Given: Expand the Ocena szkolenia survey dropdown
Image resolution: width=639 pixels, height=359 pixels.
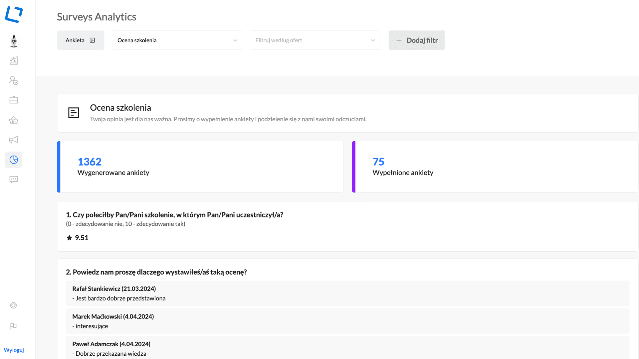Looking at the screenshot, I should (177, 40).
